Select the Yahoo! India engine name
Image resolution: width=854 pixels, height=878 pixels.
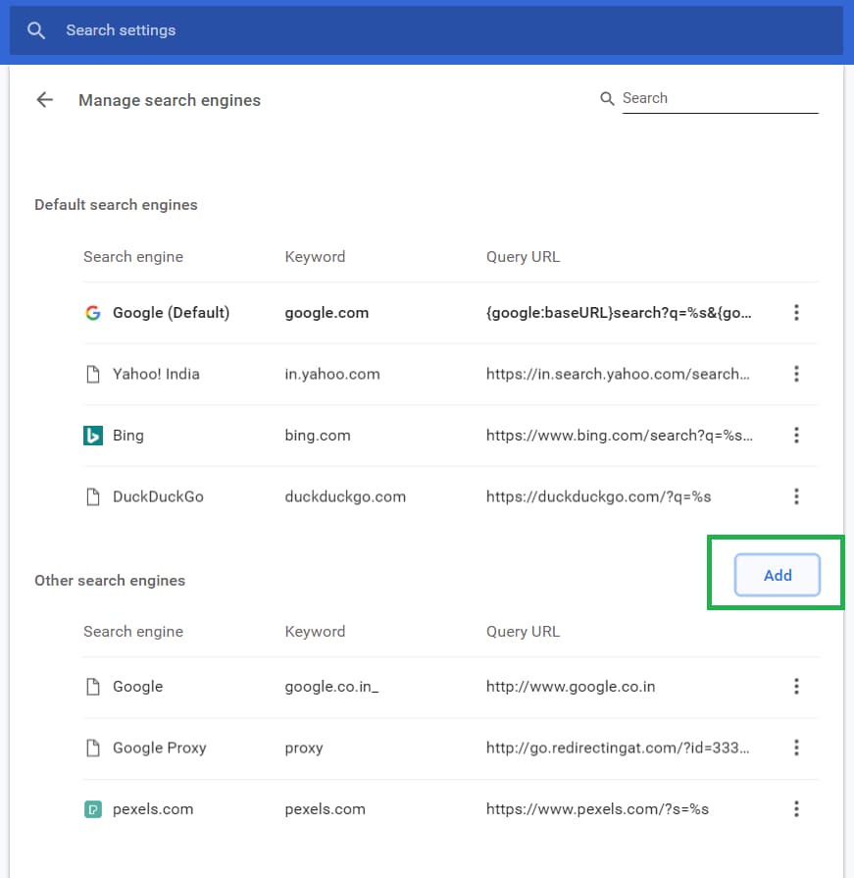click(x=156, y=374)
